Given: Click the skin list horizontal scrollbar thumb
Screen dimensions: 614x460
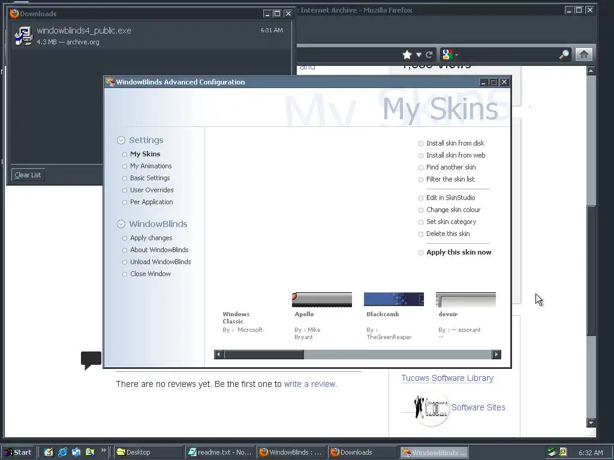Looking at the screenshot, I should coord(264,355).
